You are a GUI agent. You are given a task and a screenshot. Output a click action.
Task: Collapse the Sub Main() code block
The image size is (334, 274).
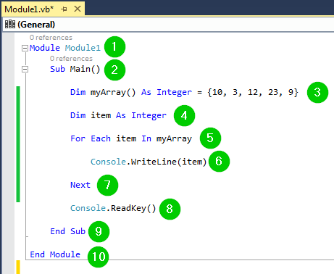pos(25,70)
